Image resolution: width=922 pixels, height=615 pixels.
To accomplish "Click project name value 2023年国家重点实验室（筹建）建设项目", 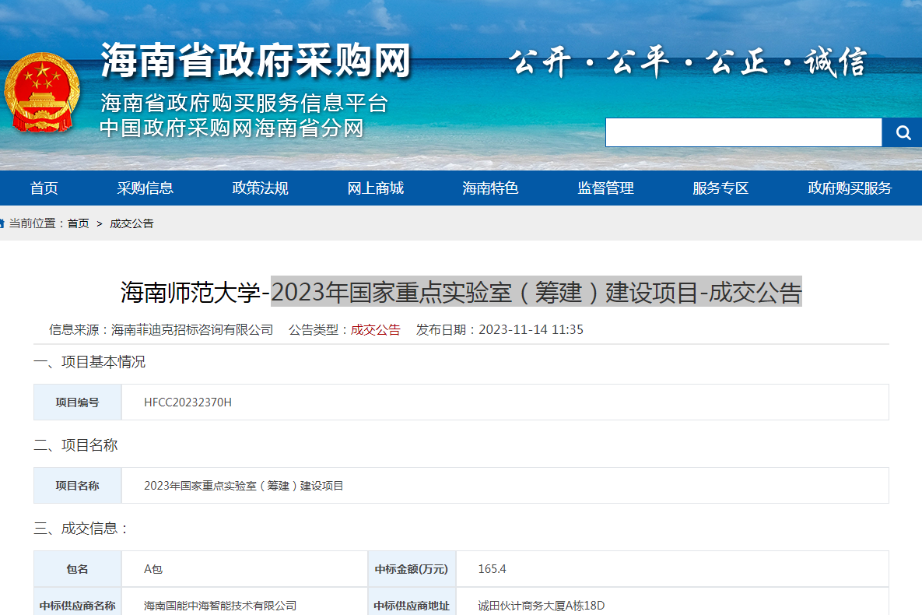I will tap(244, 486).
